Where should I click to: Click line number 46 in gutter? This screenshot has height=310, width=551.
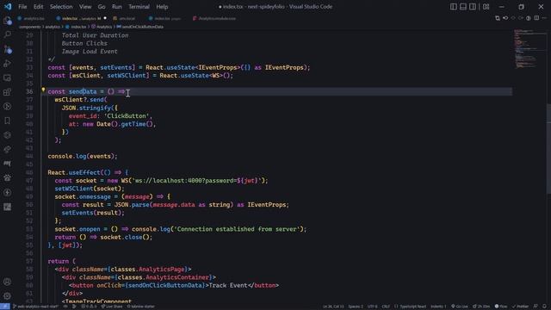point(29,172)
